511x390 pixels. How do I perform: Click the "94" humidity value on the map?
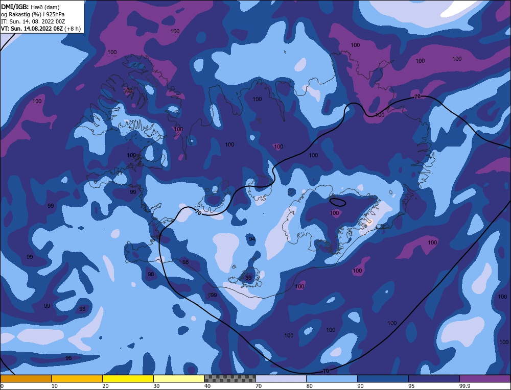point(252,239)
